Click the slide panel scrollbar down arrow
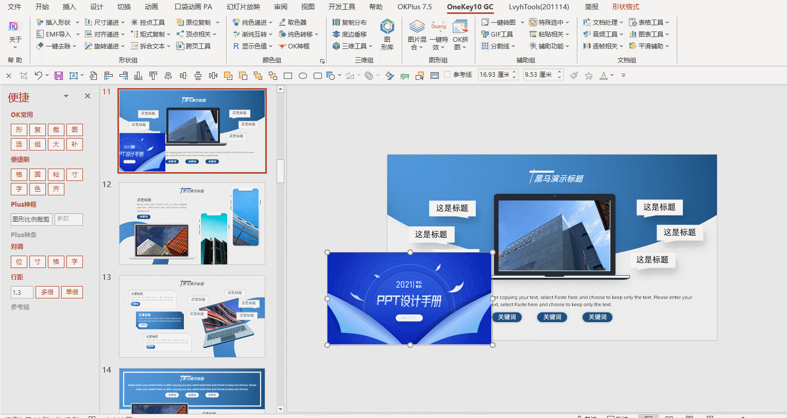 click(x=281, y=409)
